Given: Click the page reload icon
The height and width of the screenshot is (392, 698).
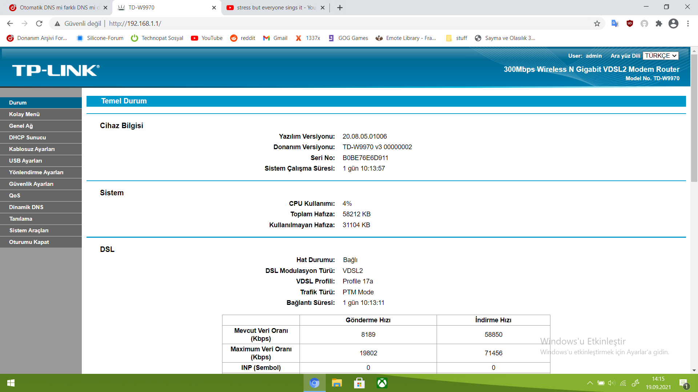Looking at the screenshot, I should click(39, 24).
